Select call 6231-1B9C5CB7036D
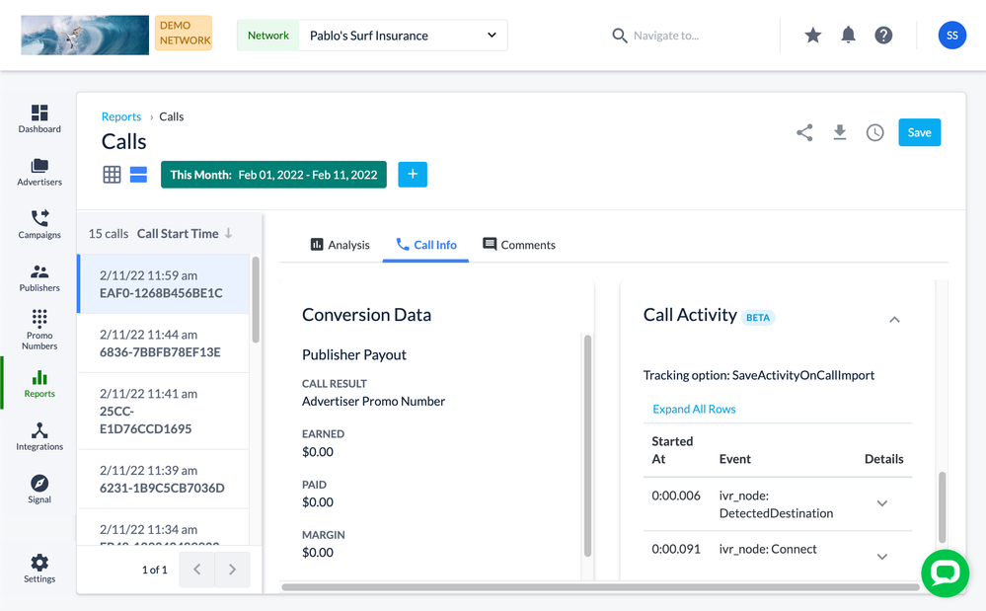986x611 pixels. point(164,479)
